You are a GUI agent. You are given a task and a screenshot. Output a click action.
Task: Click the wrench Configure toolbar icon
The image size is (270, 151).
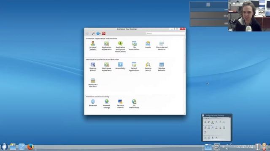tap(93, 34)
